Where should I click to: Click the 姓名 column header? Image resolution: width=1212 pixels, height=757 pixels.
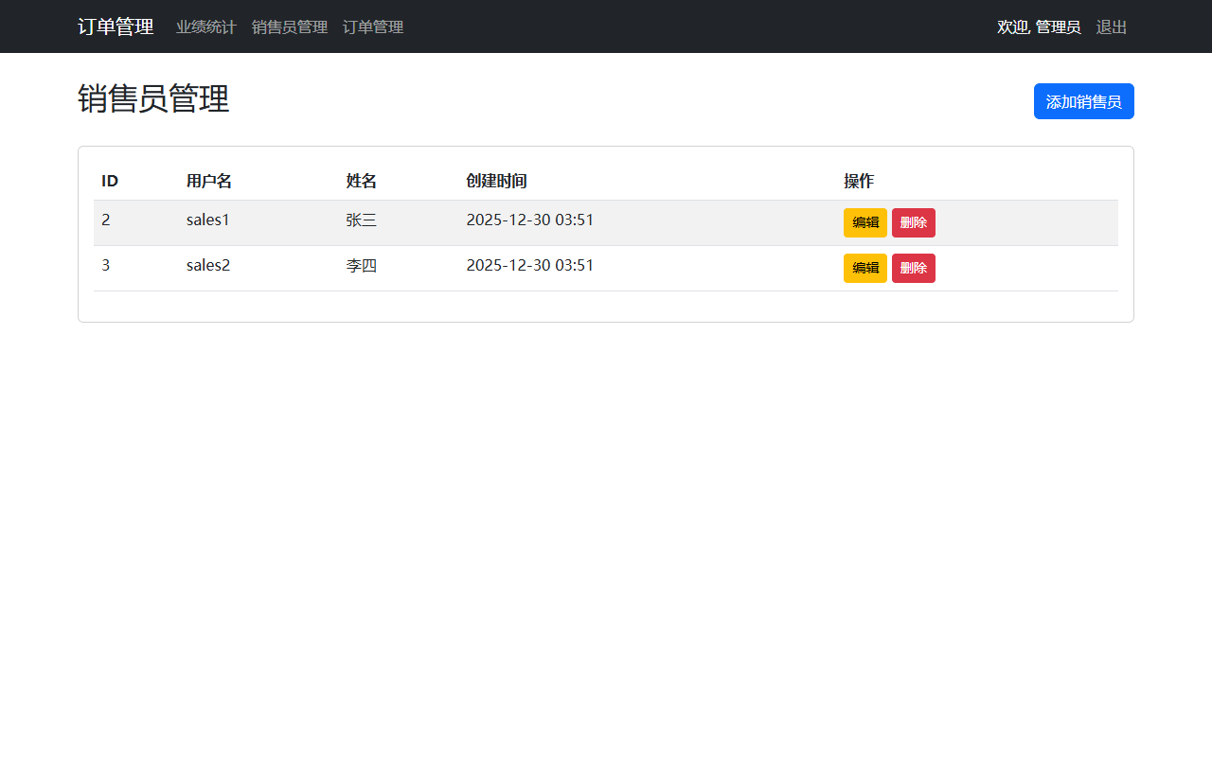(361, 181)
